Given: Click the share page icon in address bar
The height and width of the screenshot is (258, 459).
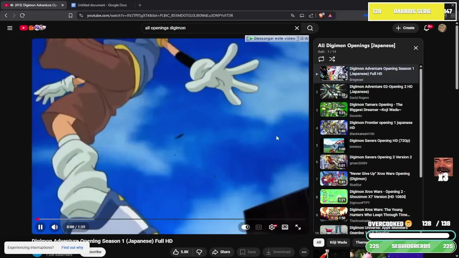Looking at the screenshot, I should pyautogui.click(x=311, y=15).
